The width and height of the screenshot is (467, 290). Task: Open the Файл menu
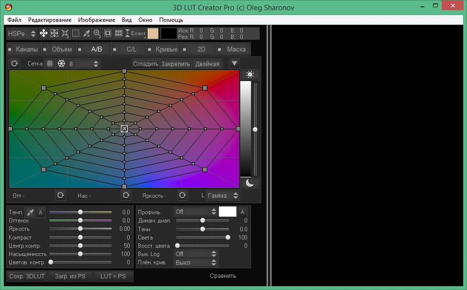pos(14,19)
